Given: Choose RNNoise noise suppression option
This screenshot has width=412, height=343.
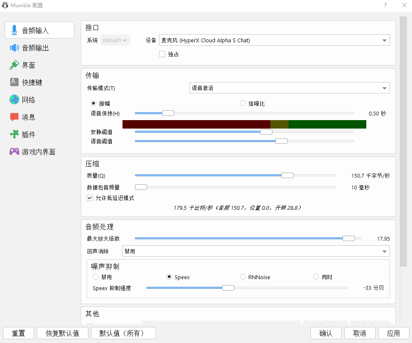Looking at the screenshot, I should [x=243, y=277].
